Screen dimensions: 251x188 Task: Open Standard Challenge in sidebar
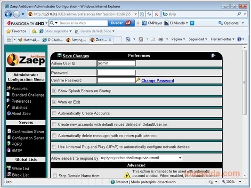click(28, 95)
